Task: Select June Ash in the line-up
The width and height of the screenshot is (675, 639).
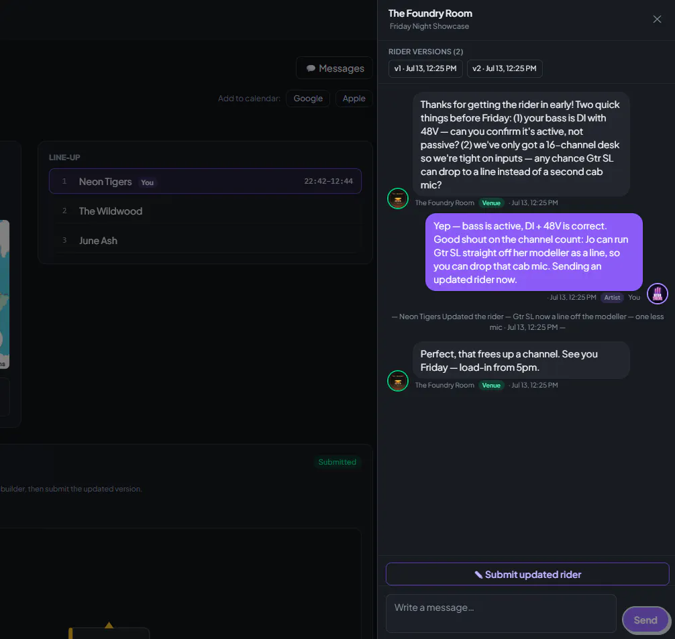Action: (x=205, y=241)
